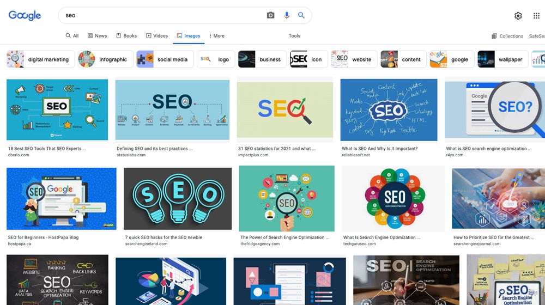
Task: Open Google apps grid icon
Action: pos(536,16)
